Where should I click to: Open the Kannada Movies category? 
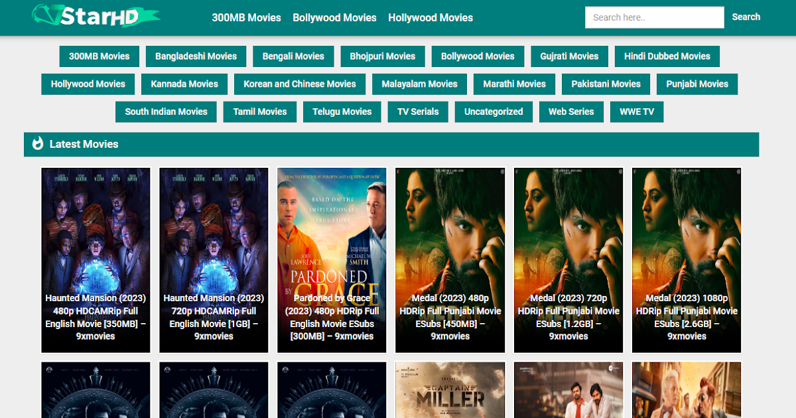click(x=184, y=84)
